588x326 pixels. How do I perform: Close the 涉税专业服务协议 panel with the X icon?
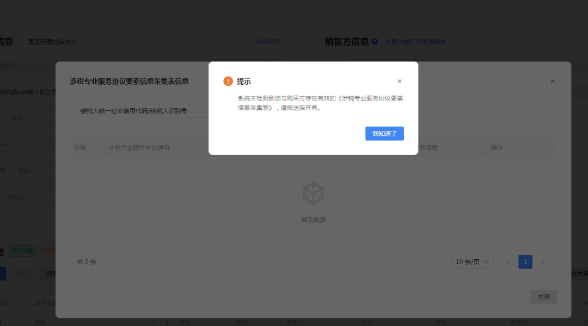(553, 81)
